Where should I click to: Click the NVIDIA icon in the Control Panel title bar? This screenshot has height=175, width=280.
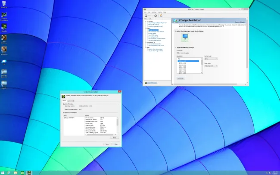[145, 9]
